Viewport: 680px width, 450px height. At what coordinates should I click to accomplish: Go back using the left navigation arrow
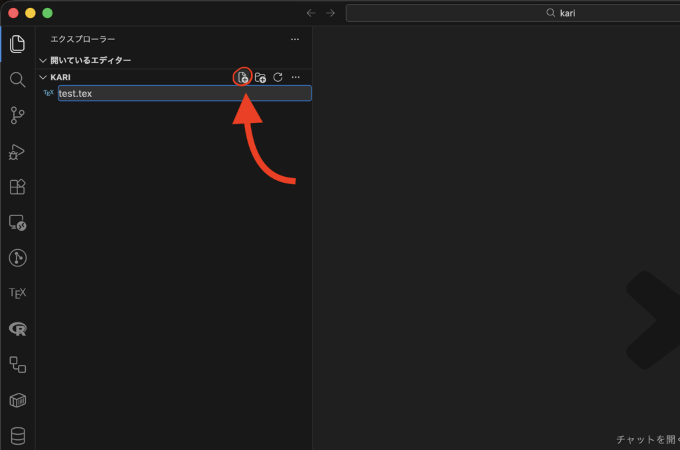click(311, 13)
